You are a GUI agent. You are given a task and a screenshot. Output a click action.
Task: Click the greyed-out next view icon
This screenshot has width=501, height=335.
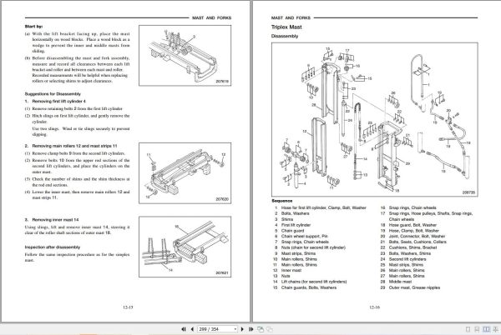(270, 329)
